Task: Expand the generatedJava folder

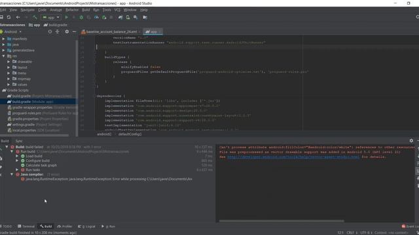Action: [x=3, y=50]
